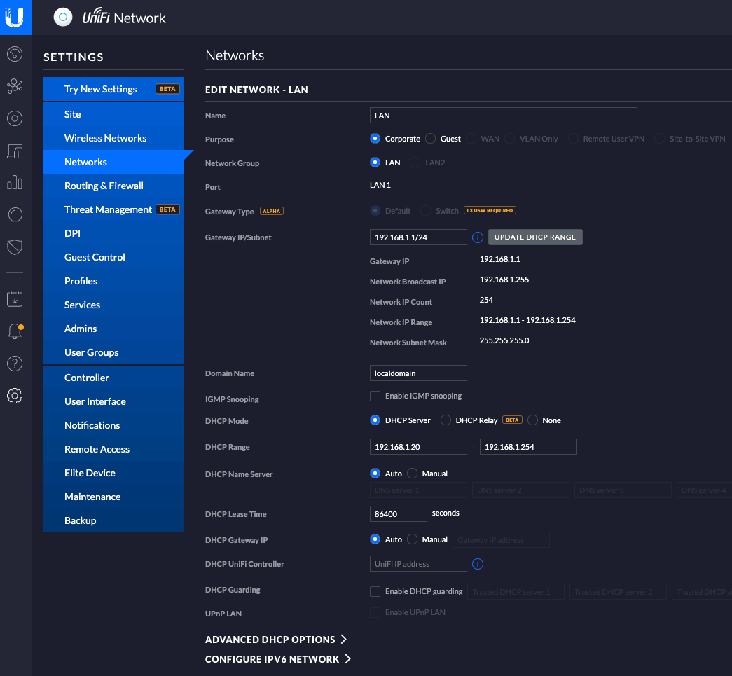View the Statistics bar chart panel
This screenshot has width=732, height=676.
[x=15, y=184]
